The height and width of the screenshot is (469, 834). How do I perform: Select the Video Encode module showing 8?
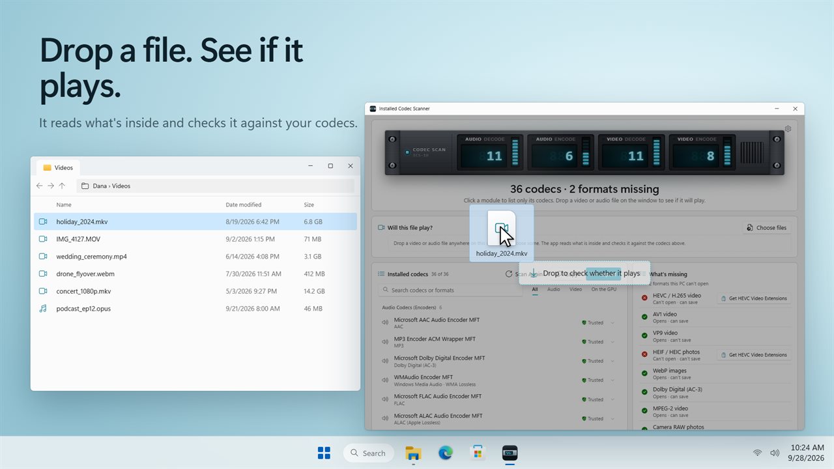[702, 153]
